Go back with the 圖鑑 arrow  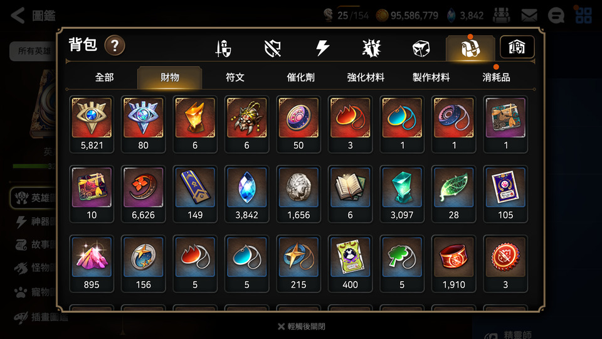(x=33, y=16)
